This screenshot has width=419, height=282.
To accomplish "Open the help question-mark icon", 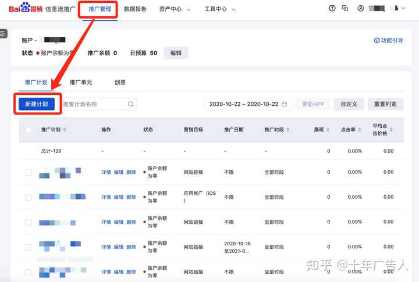I will 332,8.
